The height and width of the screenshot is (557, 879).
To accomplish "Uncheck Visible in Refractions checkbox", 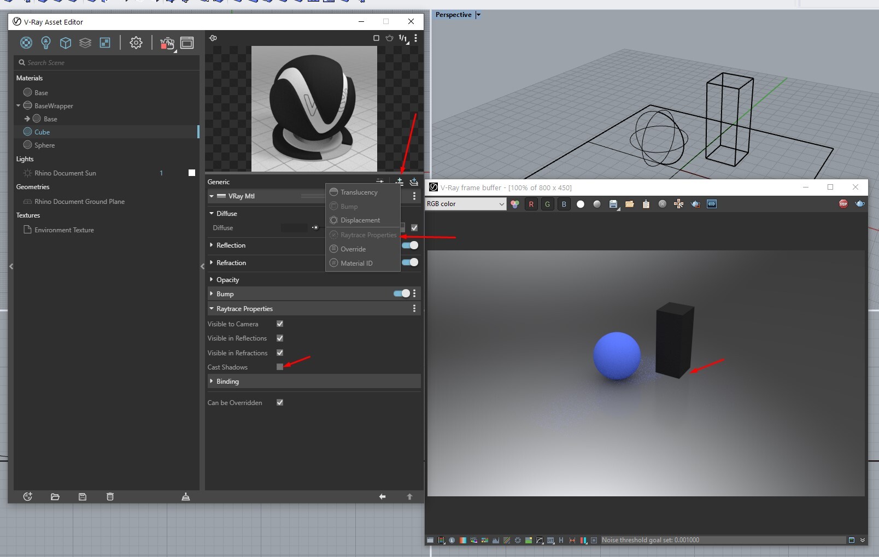I will click(x=280, y=353).
